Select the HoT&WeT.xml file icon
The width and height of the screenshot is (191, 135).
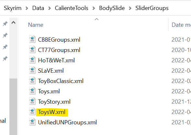tap(32, 60)
